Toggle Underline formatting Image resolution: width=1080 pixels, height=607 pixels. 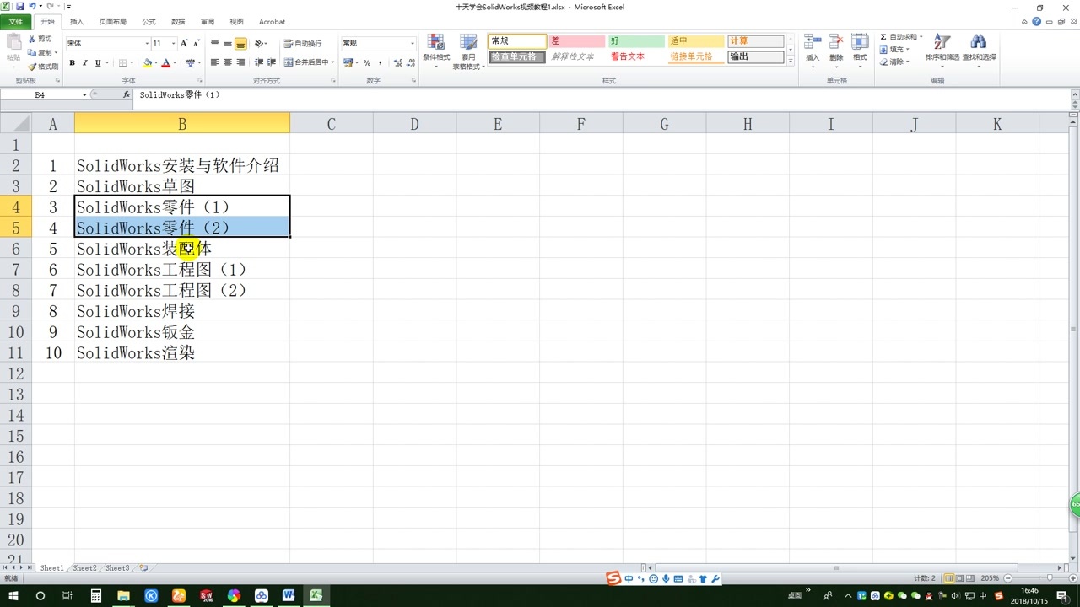pos(98,63)
